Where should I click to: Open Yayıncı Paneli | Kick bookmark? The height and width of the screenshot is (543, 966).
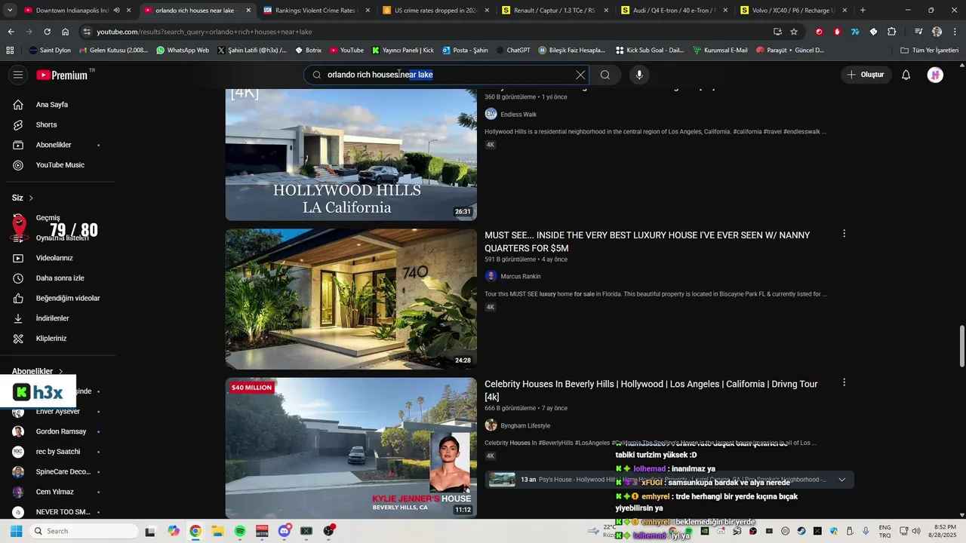coord(403,51)
